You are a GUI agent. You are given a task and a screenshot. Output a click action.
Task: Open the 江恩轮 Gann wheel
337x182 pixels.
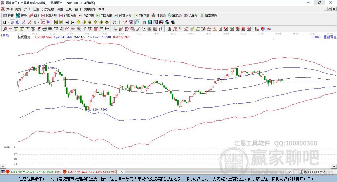click(159, 16)
